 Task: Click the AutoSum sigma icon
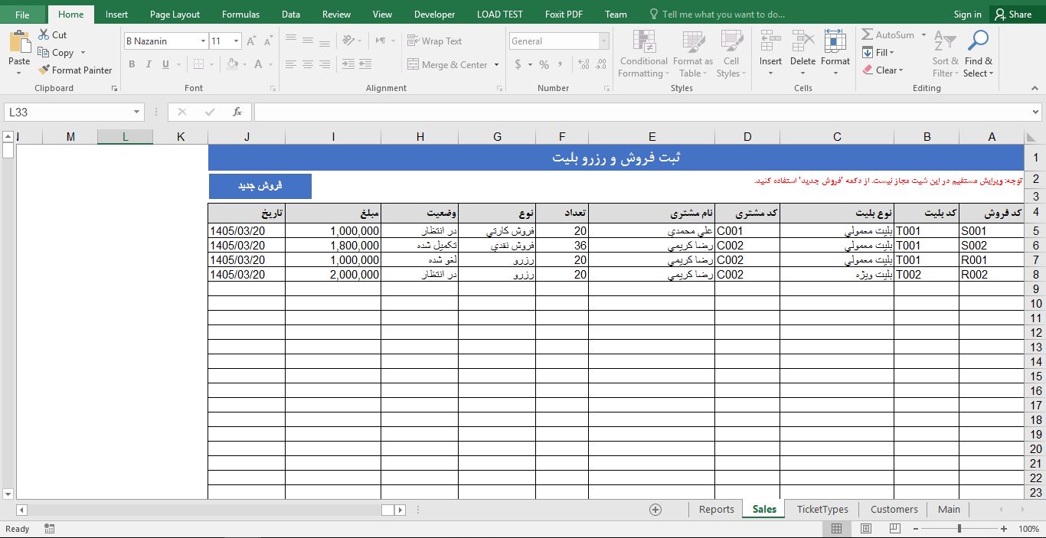click(868, 34)
